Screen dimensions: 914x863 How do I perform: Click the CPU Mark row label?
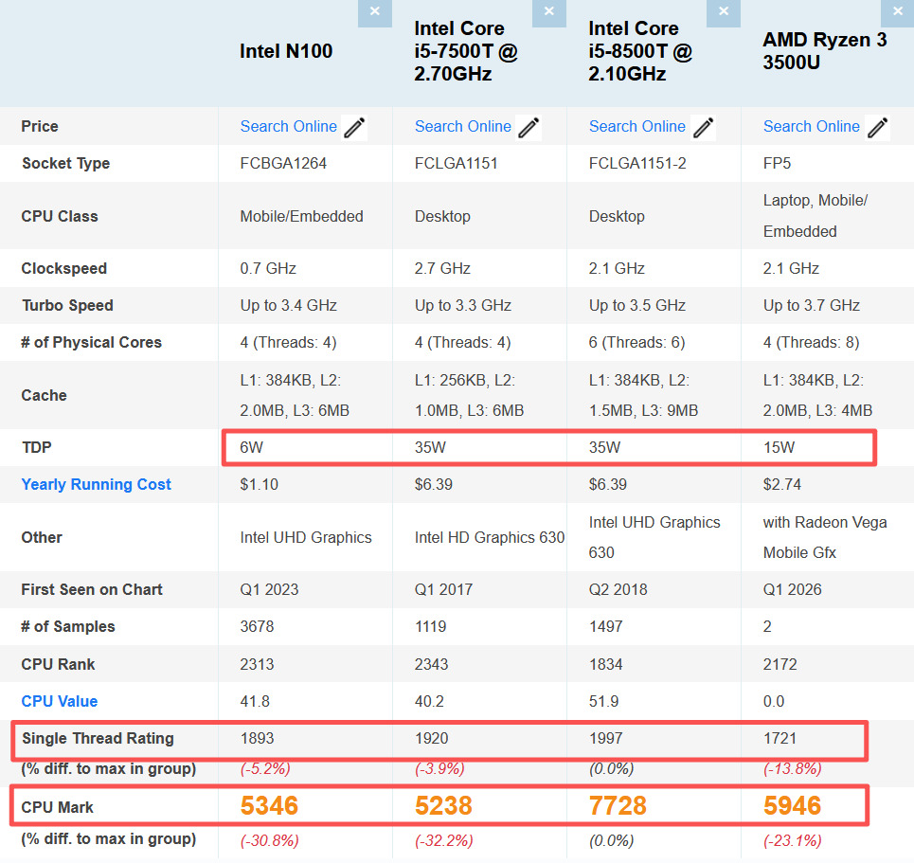pos(57,808)
